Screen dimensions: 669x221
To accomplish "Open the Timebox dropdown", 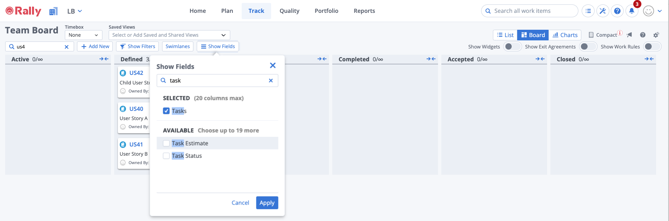I will click(x=83, y=35).
